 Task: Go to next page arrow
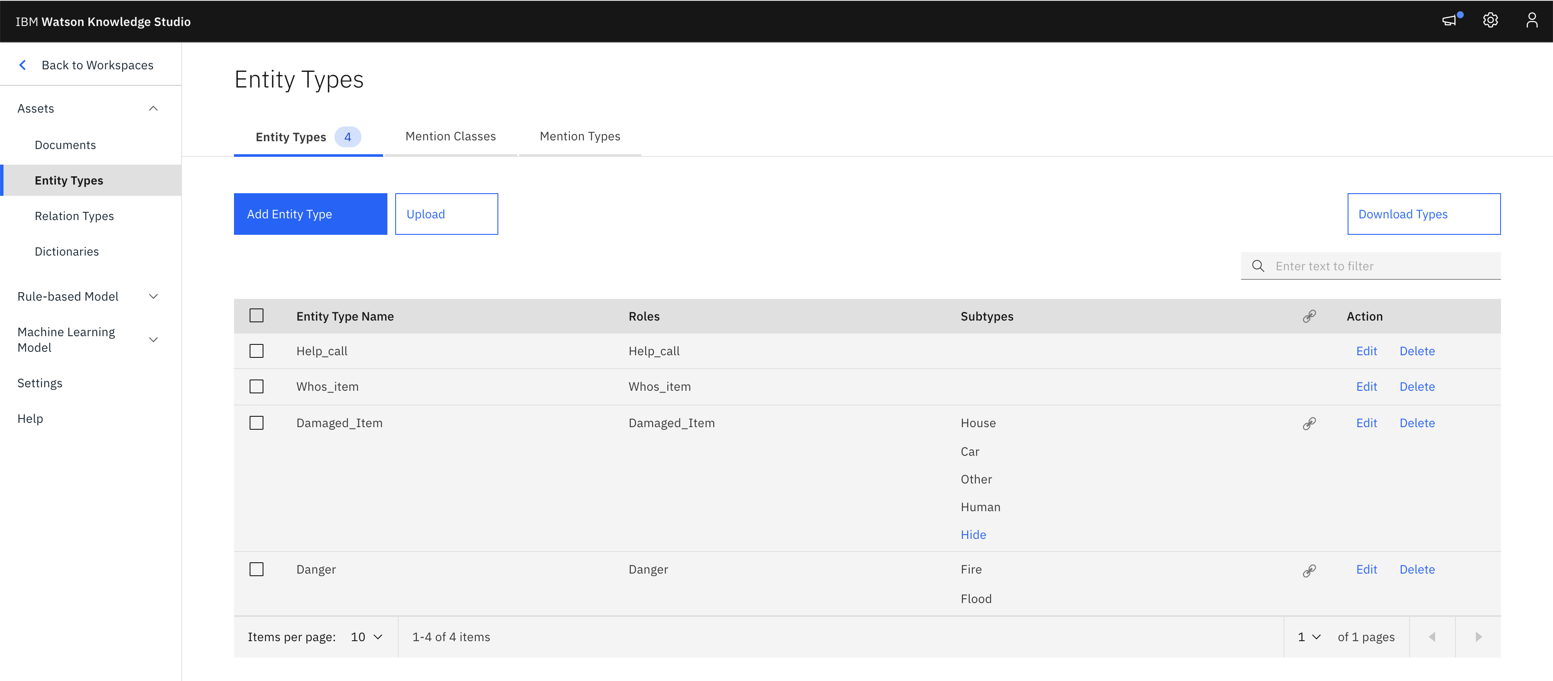[x=1478, y=637]
